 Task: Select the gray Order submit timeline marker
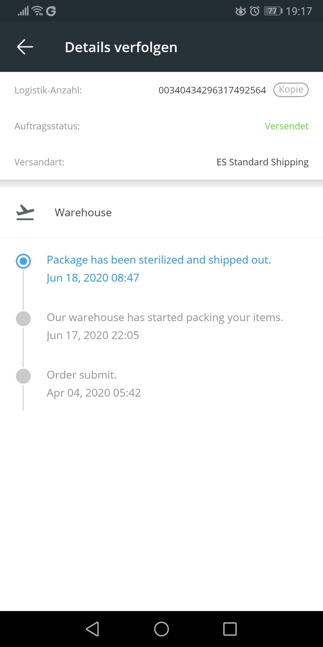tap(23, 376)
